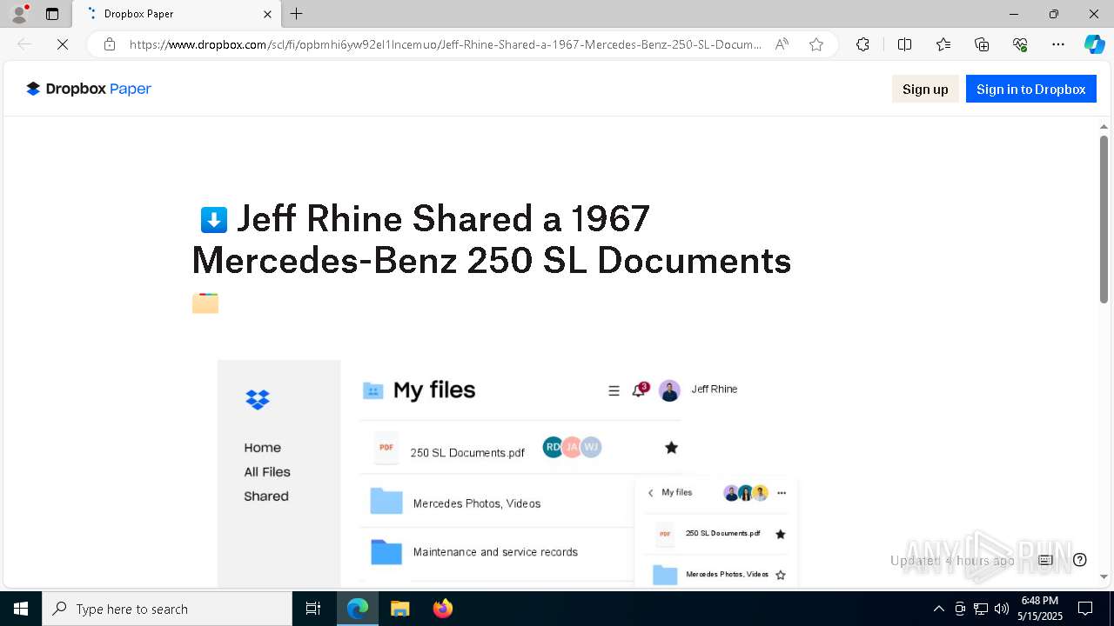Image resolution: width=1114 pixels, height=626 pixels.
Task: Open a new tab
Action: tap(297, 14)
